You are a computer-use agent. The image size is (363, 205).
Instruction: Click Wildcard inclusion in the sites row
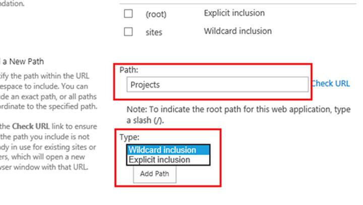[x=237, y=31]
